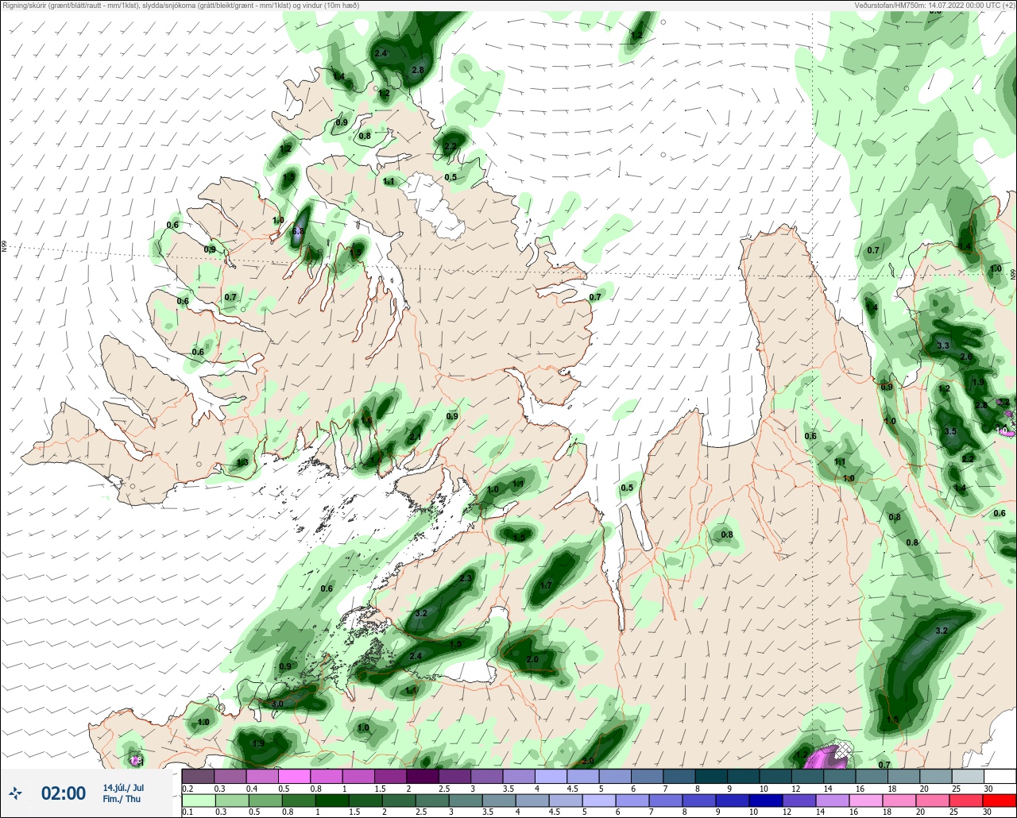Click the 02:00 forecast time label

coord(63,793)
